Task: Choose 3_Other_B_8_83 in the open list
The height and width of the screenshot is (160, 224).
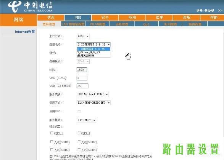Action: [93, 52]
